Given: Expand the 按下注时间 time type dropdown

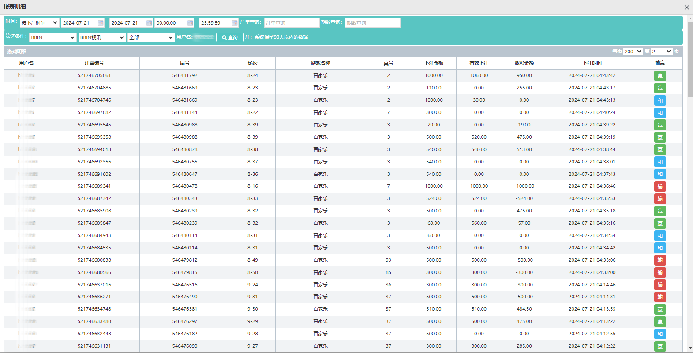Looking at the screenshot, I should pos(39,23).
